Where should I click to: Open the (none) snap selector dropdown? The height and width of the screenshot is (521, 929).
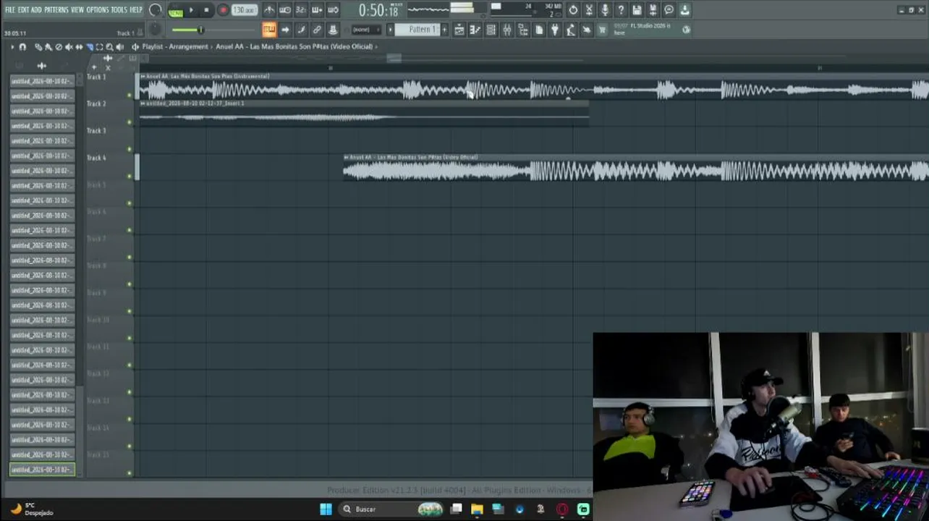click(x=365, y=30)
